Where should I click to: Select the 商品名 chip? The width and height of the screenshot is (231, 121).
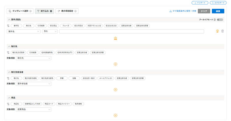point(16,104)
